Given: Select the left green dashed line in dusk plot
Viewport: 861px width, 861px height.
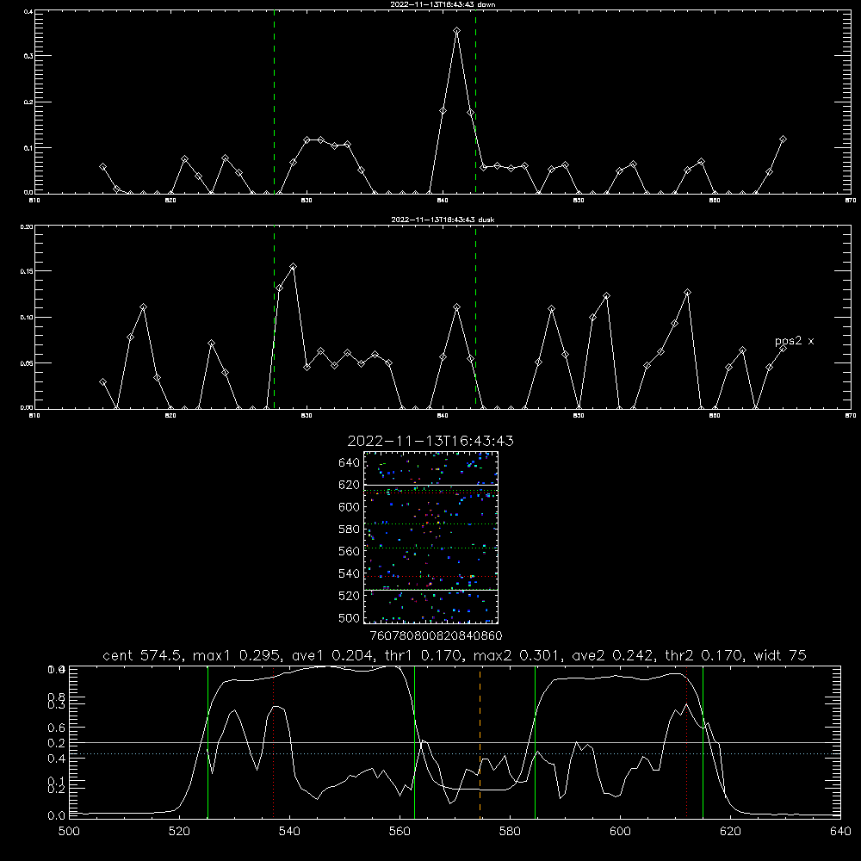Looking at the screenshot, I should click(x=274, y=318).
